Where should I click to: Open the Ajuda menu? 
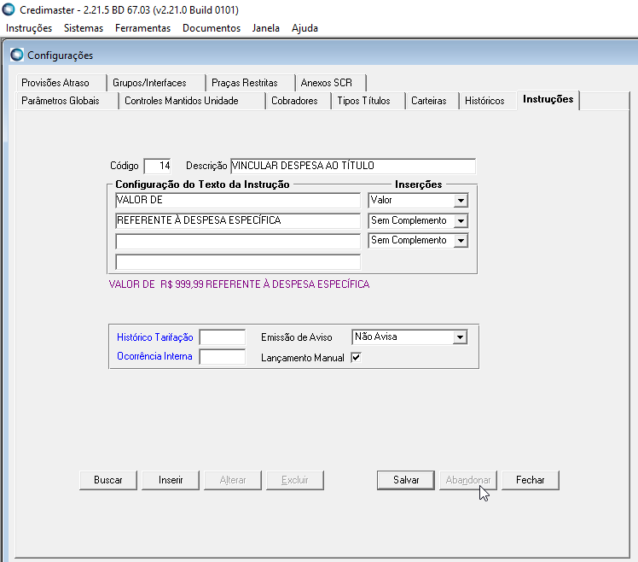pyautogui.click(x=304, y=28)
